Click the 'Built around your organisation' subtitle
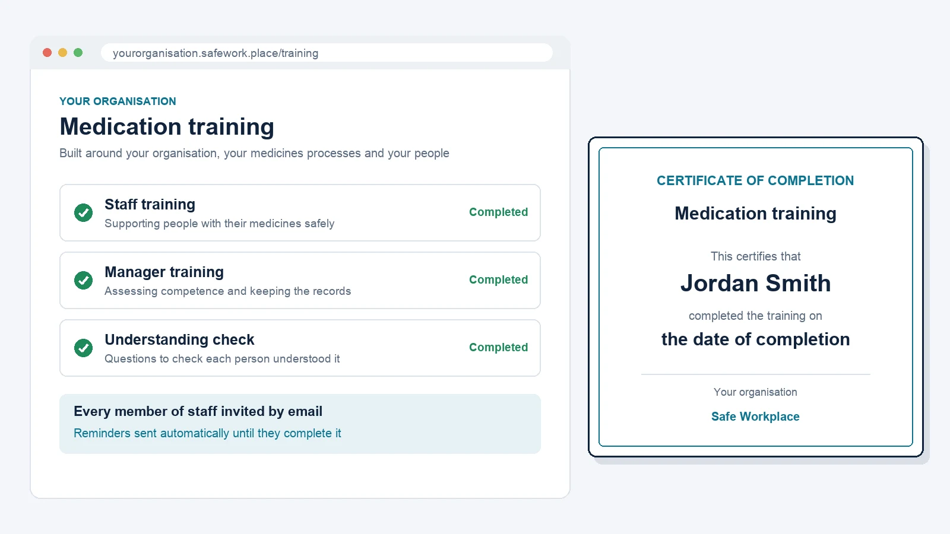Image resolution: width=950 pixels, height=534 pixels. tap(254, 153)
